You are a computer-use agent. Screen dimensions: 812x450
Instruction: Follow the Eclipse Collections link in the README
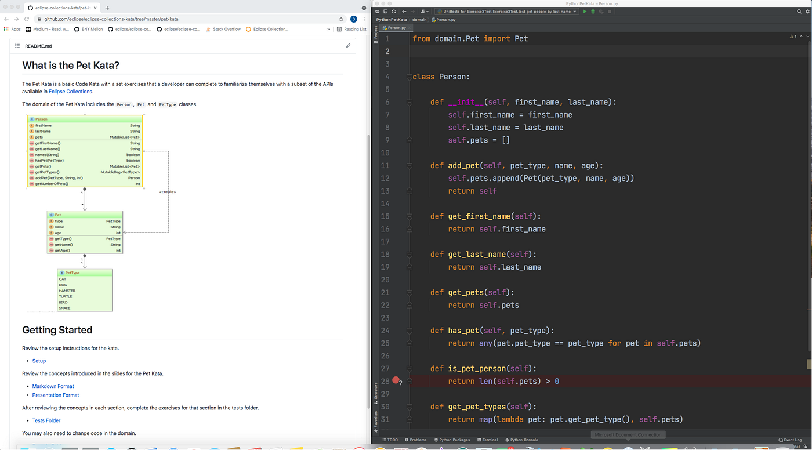[70, 91]
